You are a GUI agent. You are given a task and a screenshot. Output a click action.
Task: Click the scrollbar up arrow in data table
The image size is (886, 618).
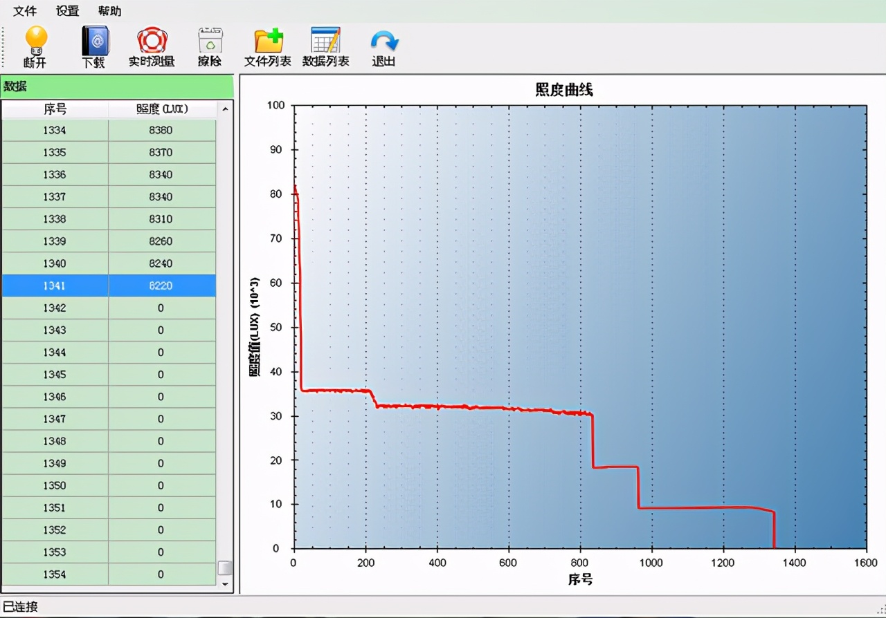224,109
